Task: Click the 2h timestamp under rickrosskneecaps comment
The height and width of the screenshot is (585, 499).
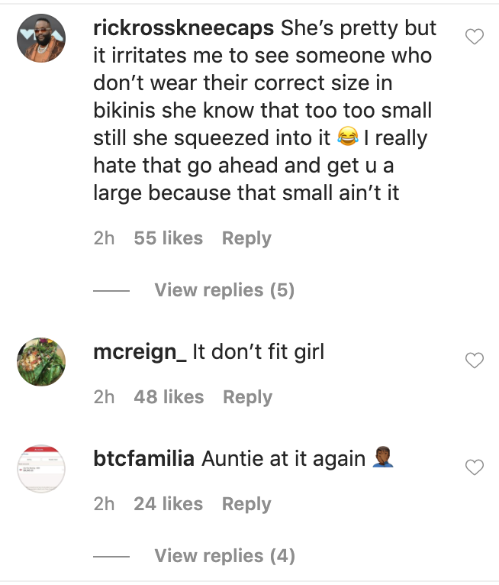Action: click(x=104, y=238)
